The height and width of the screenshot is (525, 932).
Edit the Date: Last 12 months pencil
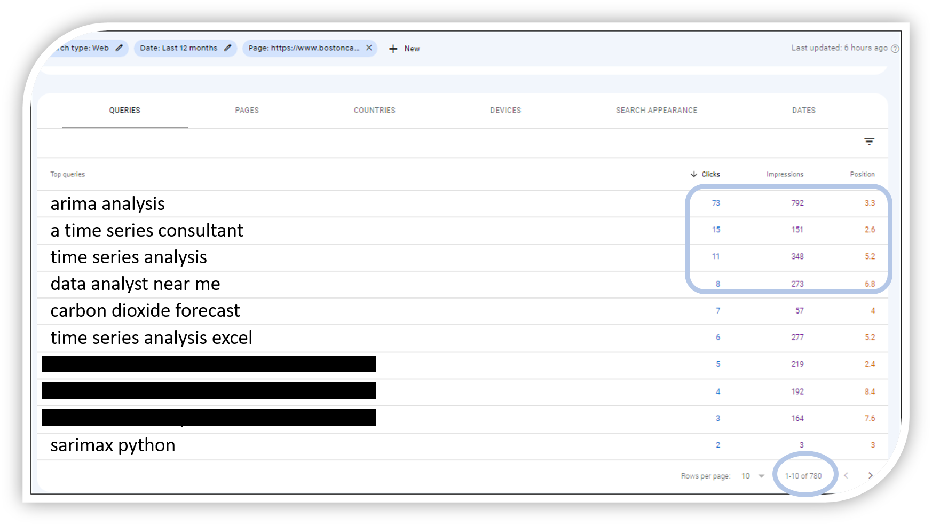click(227, 48)
